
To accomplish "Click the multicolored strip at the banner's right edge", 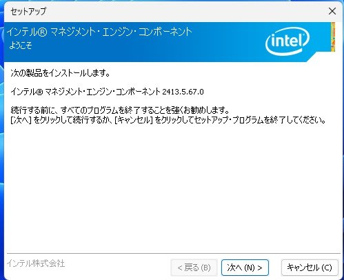I will [x=333, y=37].
